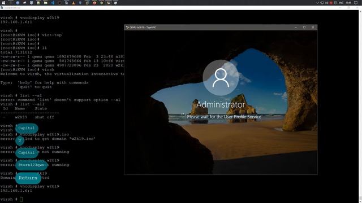362x203 pixels.
Task: Click the first 'vncdisplay w2k19' command line
Action: [30, 17]
